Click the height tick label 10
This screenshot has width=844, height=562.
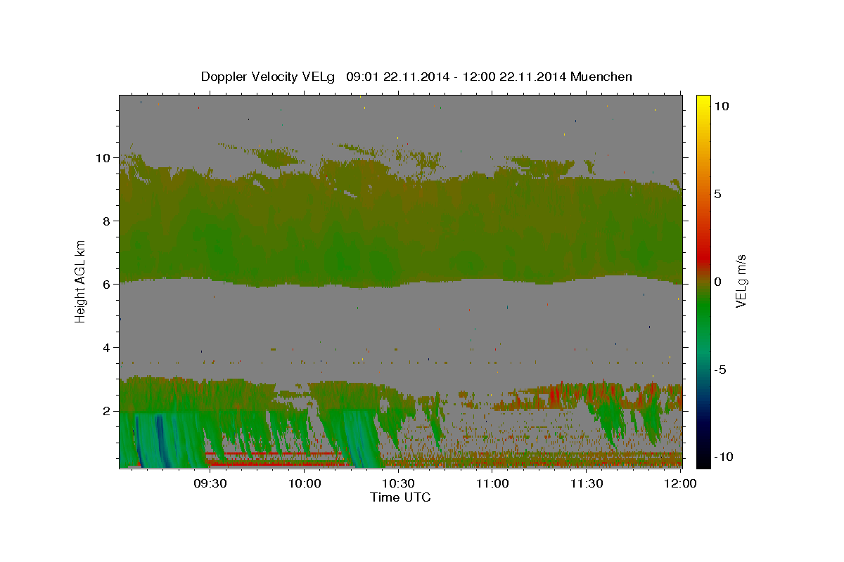coord(103,158)
